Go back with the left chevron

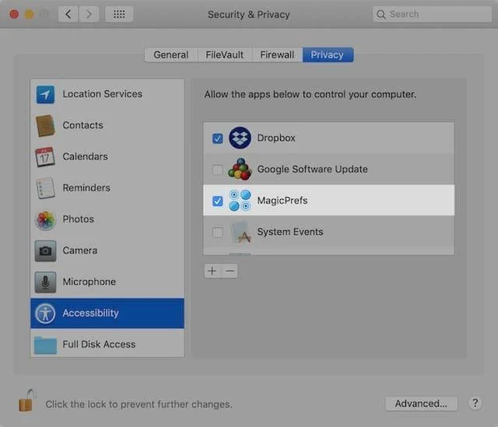click(68, 14)
